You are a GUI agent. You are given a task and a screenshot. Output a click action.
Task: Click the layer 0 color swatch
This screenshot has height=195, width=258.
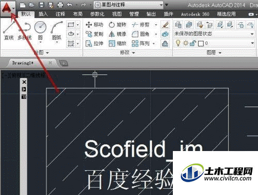(x=201, y=43)
